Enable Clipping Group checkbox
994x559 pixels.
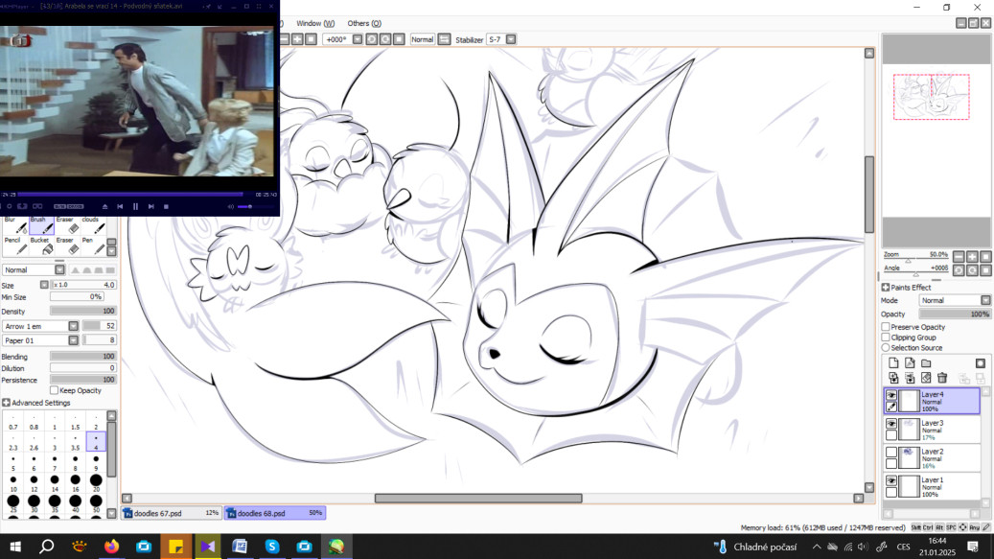tap(886, 338)
